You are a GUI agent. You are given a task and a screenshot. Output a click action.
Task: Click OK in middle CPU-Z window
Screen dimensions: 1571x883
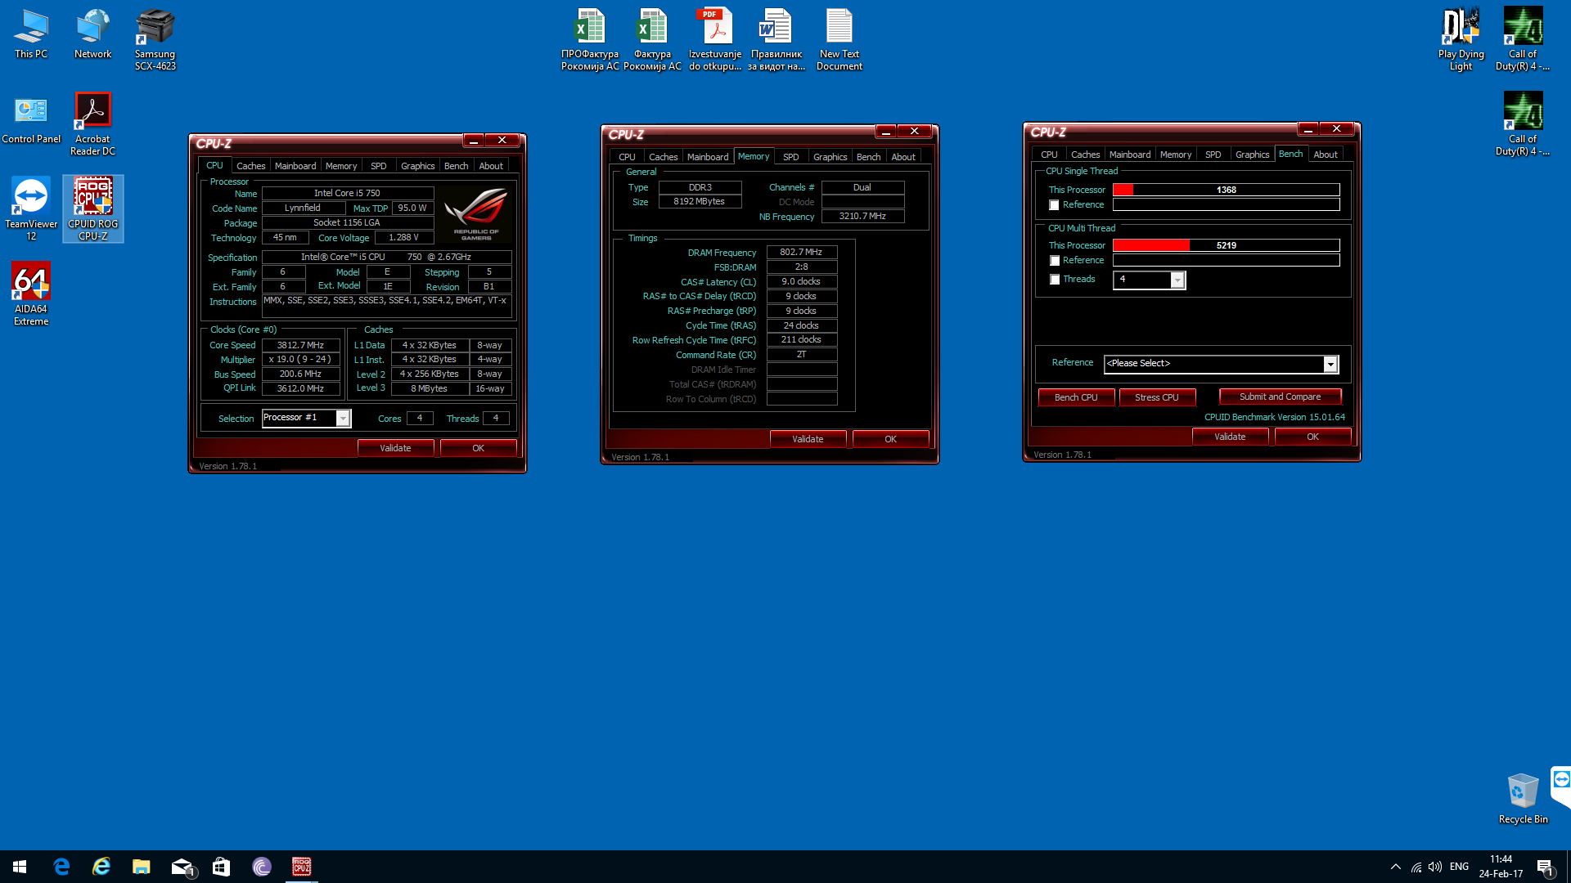click(x=890, y=439)
